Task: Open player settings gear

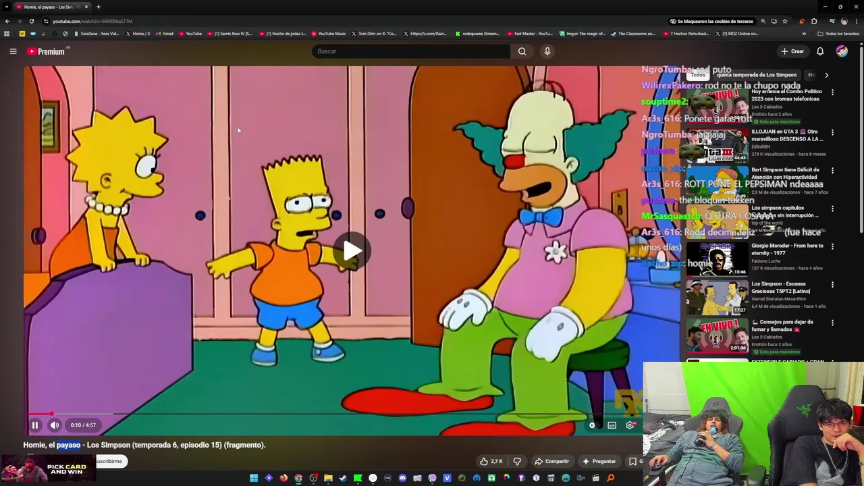Action: (x=630, y=425)
